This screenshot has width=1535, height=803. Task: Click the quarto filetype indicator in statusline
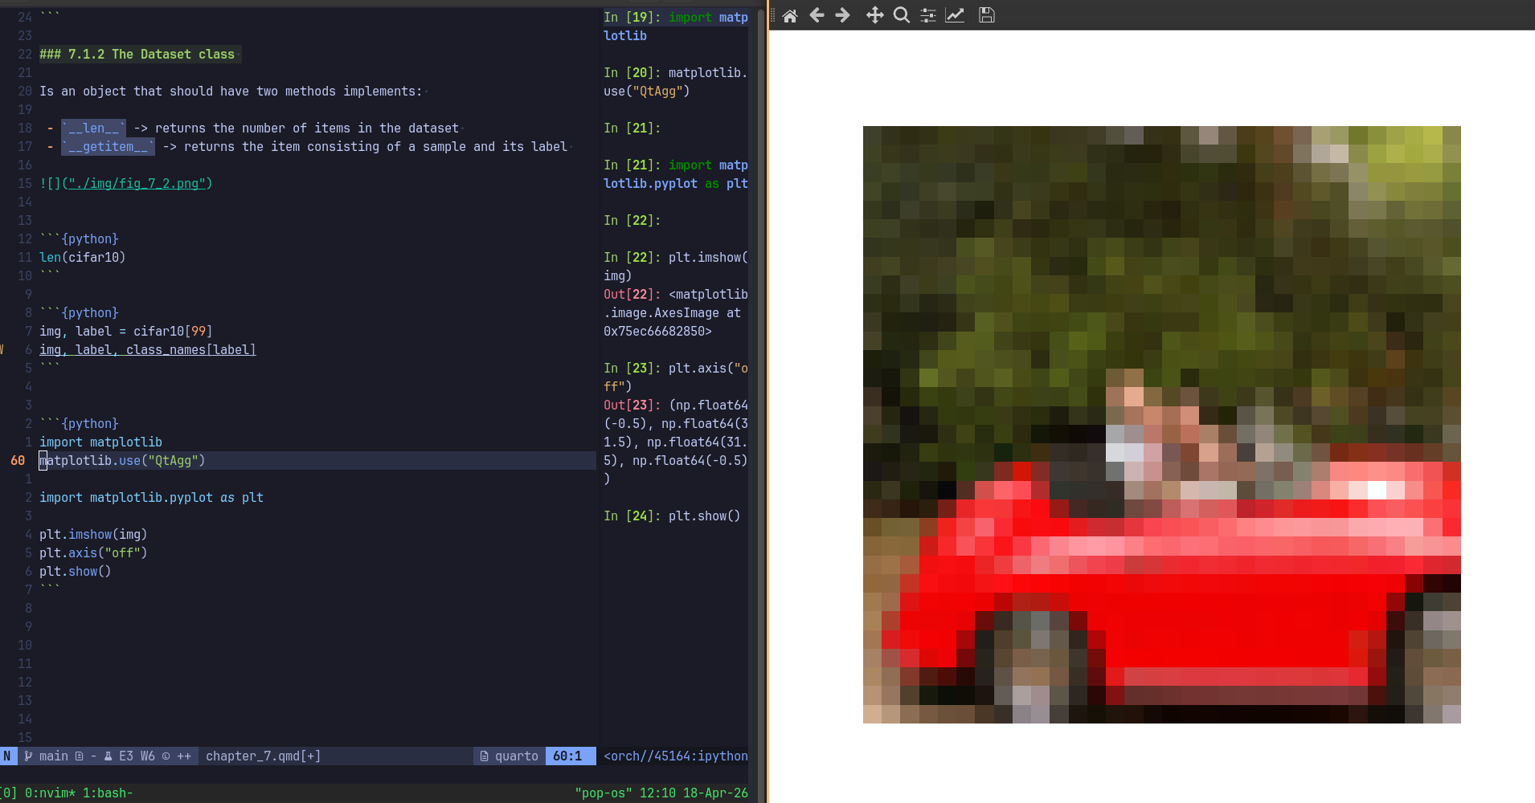[509, 756]
